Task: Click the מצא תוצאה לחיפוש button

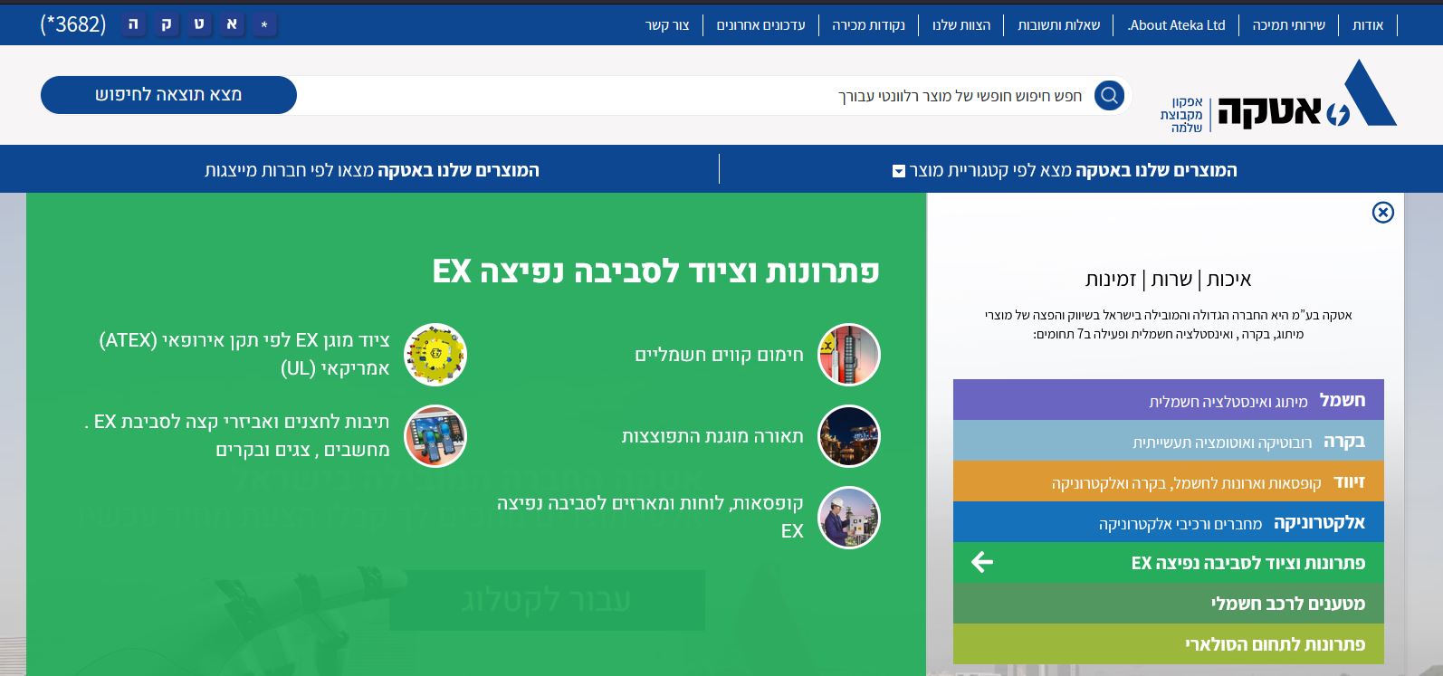Action: tap(168, 95)
